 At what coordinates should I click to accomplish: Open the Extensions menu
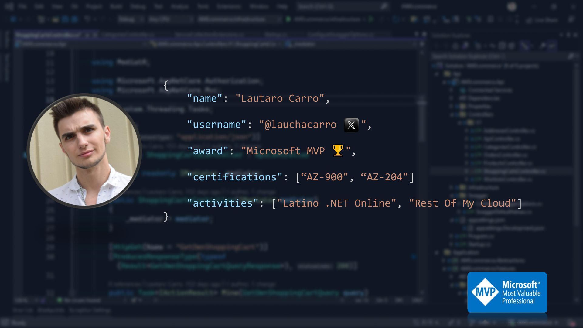tap(229, 6)
